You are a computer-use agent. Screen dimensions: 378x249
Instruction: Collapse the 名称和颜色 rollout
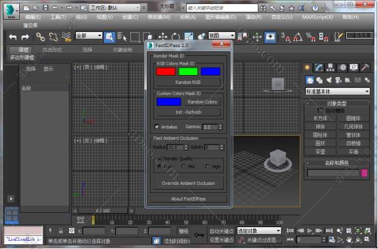336,163
